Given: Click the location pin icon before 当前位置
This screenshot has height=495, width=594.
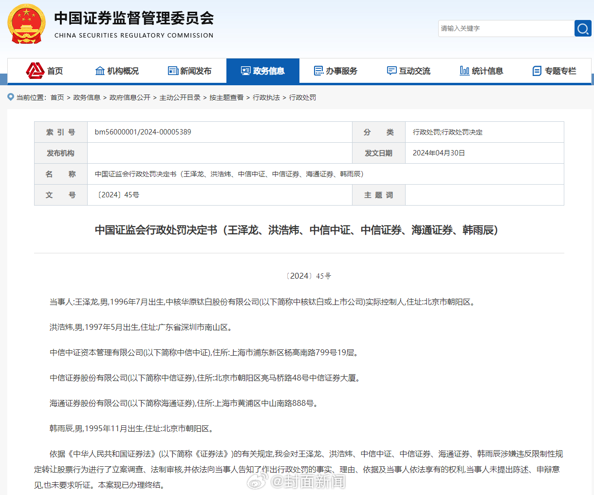Looking at the screenshot, I should coord(10,97).
